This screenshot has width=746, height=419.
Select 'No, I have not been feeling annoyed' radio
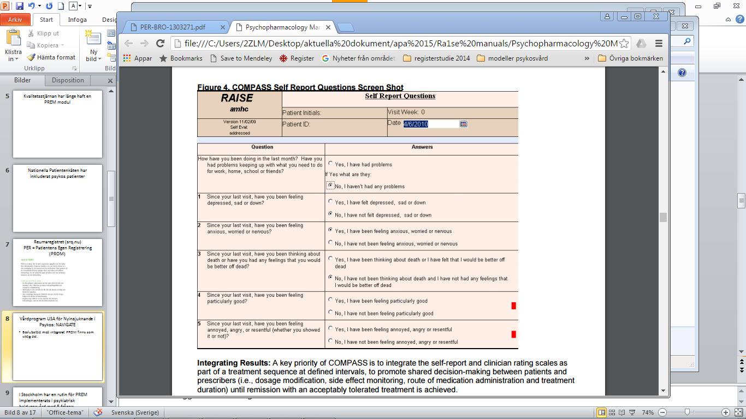pos(330,340)
